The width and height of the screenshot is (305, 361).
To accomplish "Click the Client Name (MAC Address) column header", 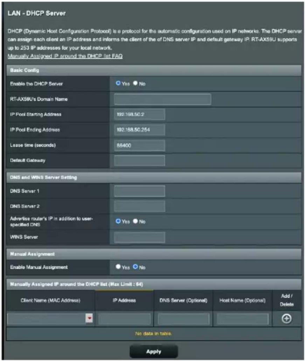I will [x=50, y=300].
